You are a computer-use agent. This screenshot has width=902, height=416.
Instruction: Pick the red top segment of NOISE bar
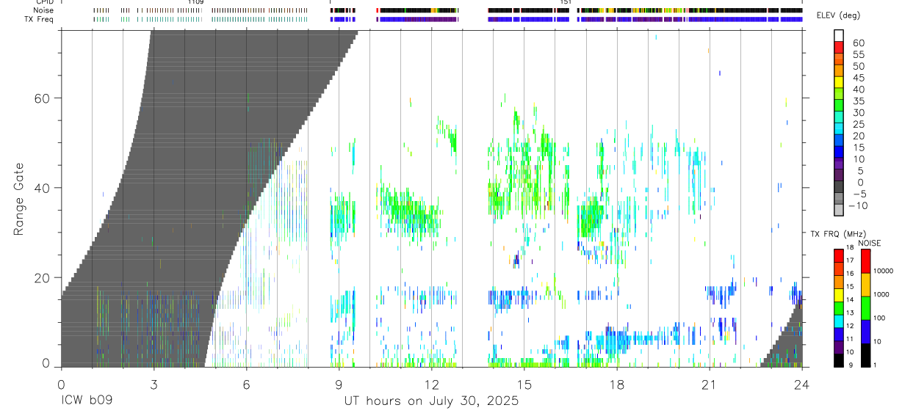(865, 261)
